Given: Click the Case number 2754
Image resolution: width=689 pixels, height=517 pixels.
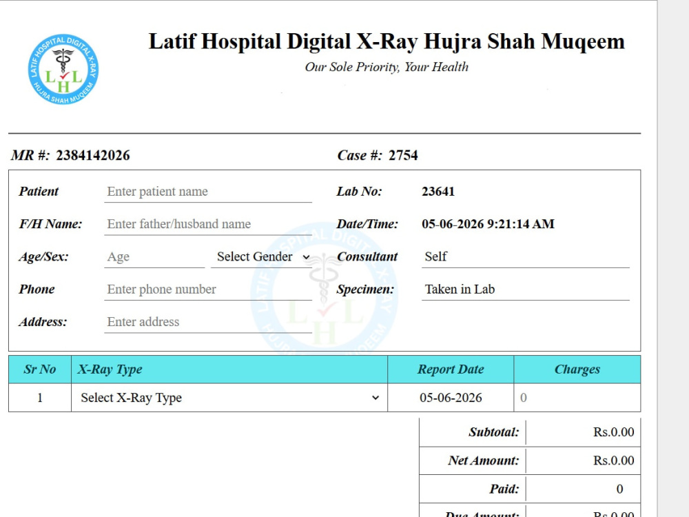Looking at the screenshot, I should point(403,155).
